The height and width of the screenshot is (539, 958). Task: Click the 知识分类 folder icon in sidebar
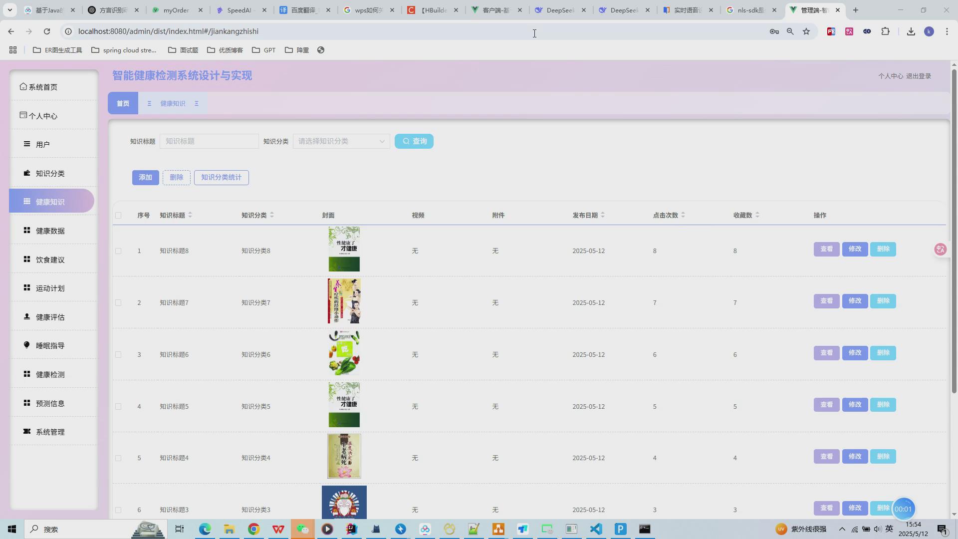coord(27,173)
